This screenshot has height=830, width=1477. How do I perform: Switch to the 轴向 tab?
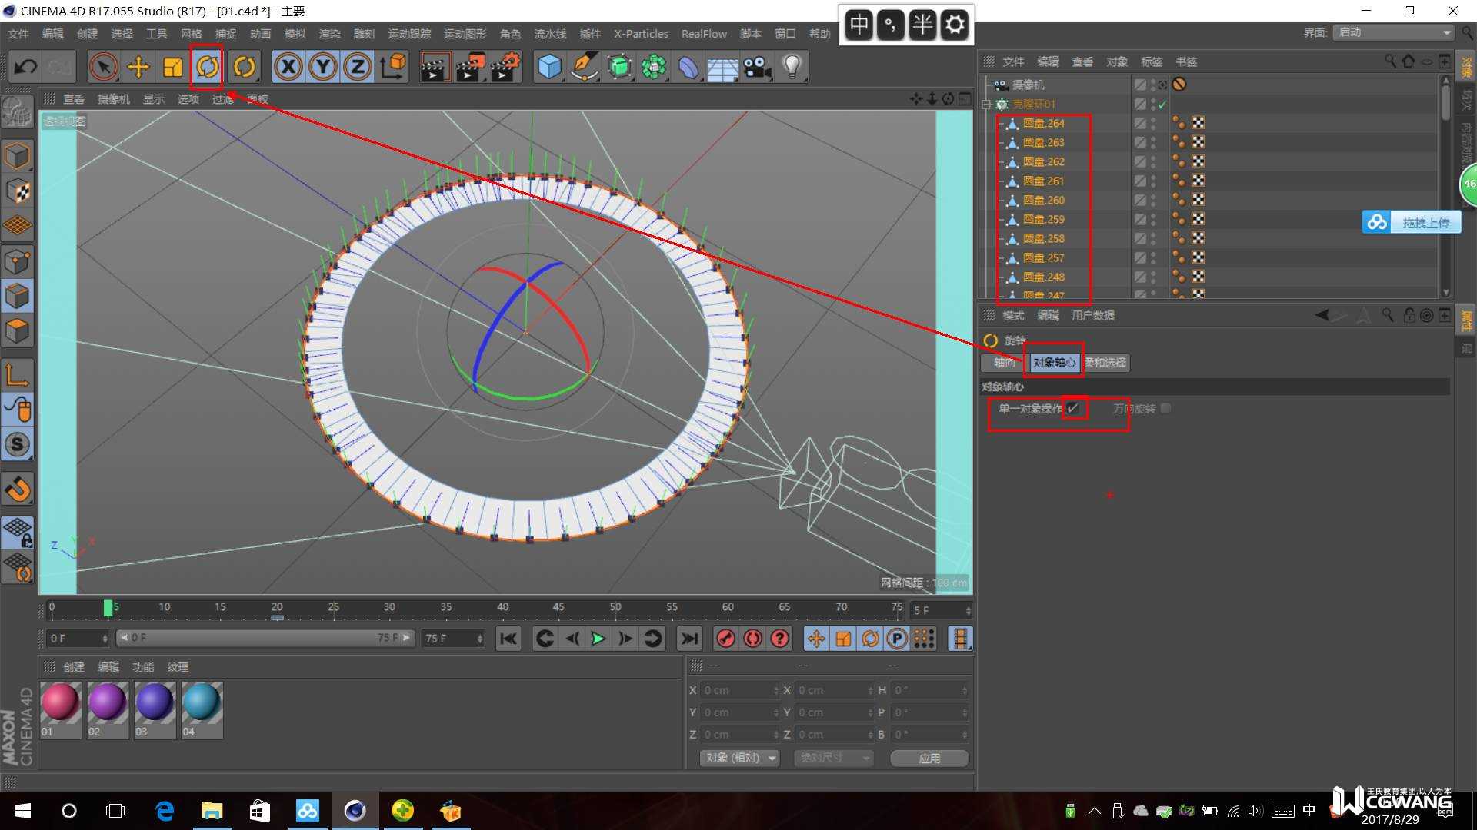tap(1004, 363)
